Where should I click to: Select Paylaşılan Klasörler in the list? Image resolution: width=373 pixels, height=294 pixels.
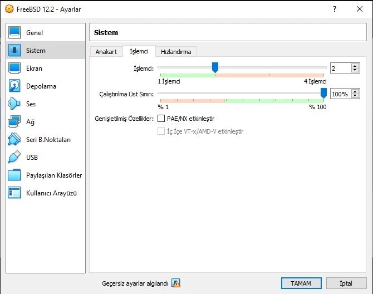click(46, 175)
